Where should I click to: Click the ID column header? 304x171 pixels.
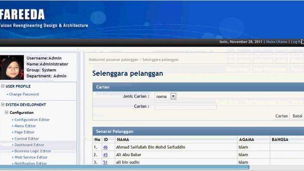106,140
